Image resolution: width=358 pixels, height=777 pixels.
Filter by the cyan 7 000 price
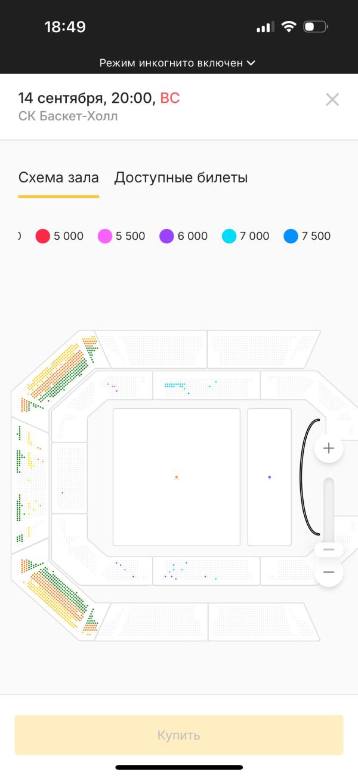click(x=246, y=236)
